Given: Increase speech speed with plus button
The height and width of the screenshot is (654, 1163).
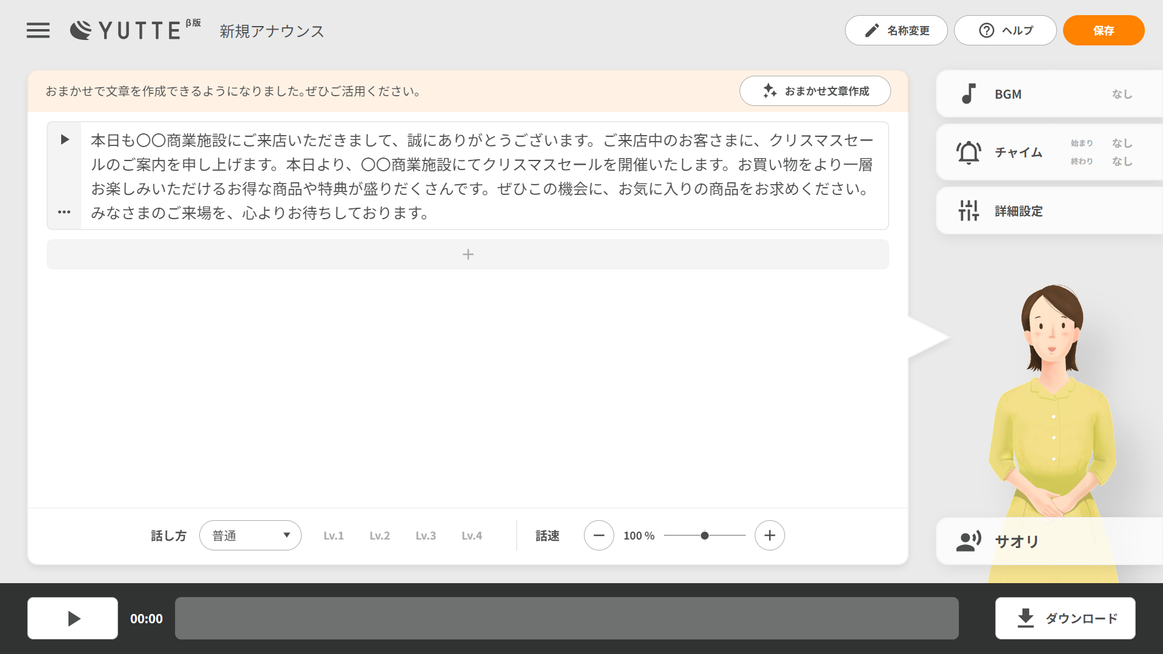Looking at the screenshot, I should pyautogui.click(x=769, y=535).
